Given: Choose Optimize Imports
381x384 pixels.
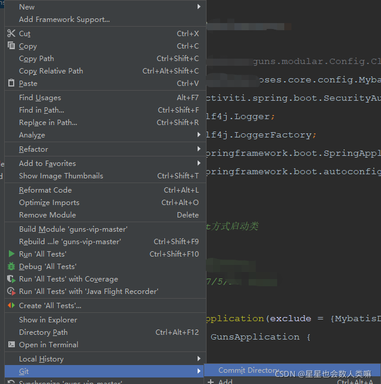Looking at the screenshot, I should 105,203.
